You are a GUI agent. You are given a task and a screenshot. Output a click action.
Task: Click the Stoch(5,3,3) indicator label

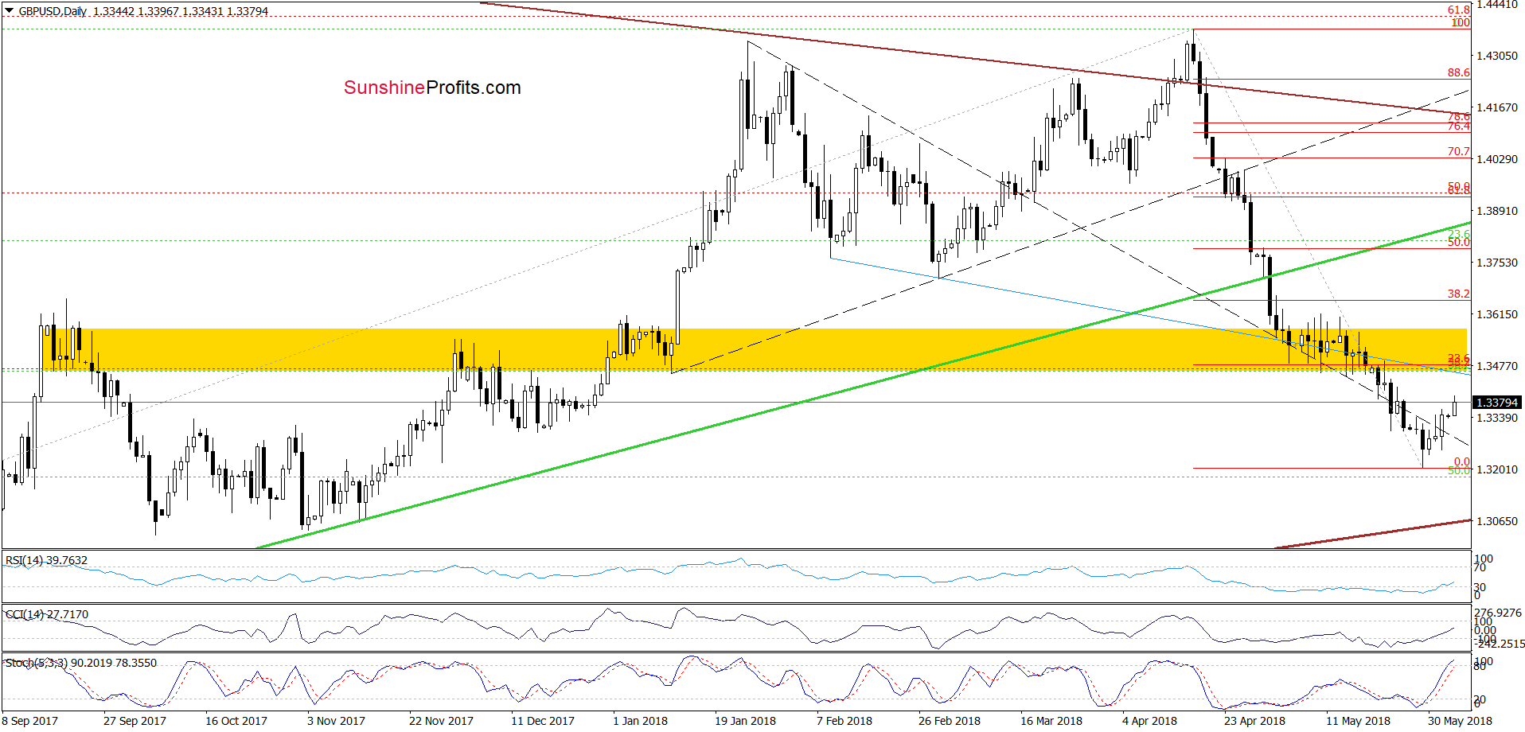81,663
